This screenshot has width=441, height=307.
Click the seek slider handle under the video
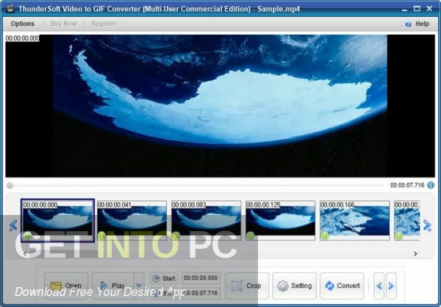point(10,186)
